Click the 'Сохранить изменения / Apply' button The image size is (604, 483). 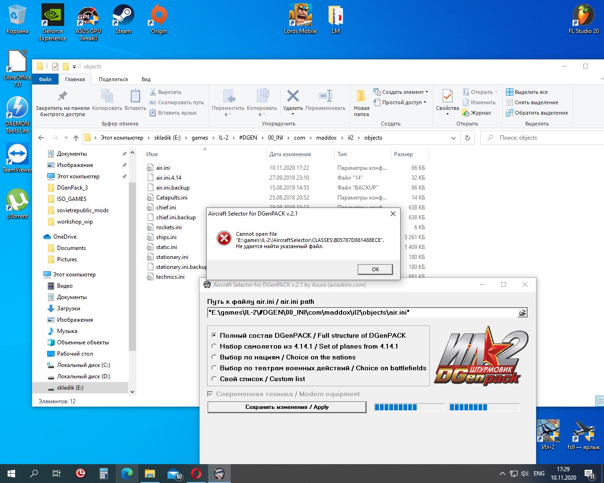click(x=287, y=407)
